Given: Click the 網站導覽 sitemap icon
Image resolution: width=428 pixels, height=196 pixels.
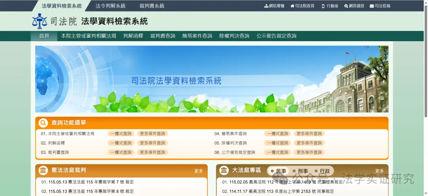Looking at the screenshot, I should pyautogui.click(x=266, y=6).
